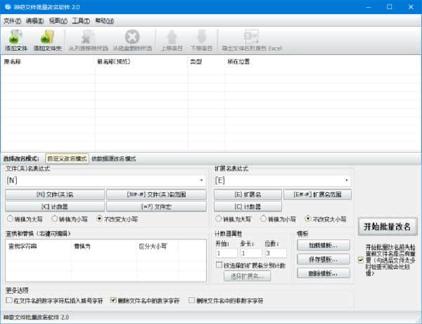The width and height of the screenshot is (422, 324).
Task: Select file name convert to uppercase (转换为大写) radio
Action: click(9, 218)
